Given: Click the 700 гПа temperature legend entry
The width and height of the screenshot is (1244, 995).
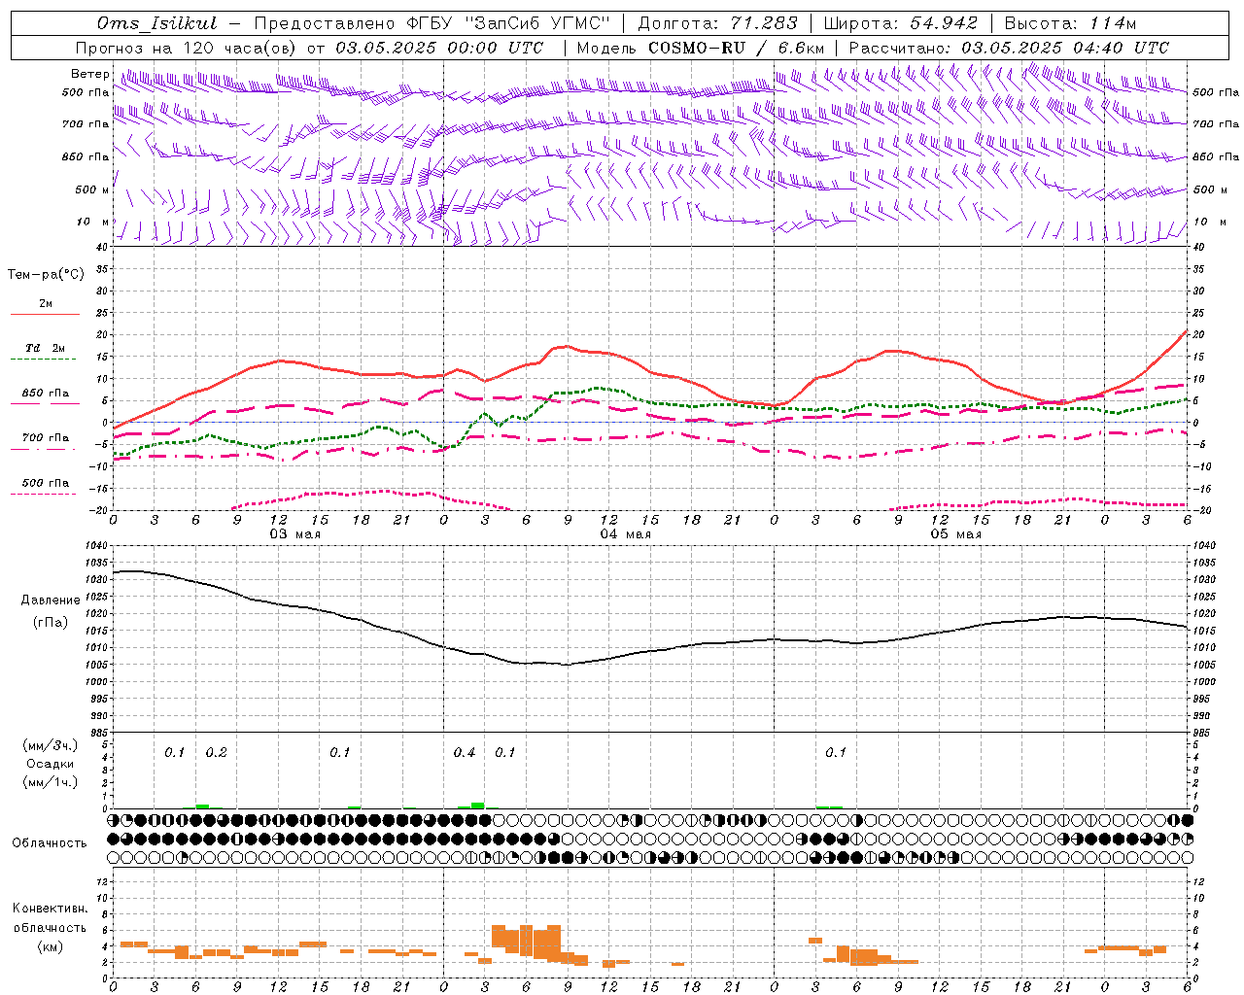Looking at the screenshot, I should click(x=46, y=437).
